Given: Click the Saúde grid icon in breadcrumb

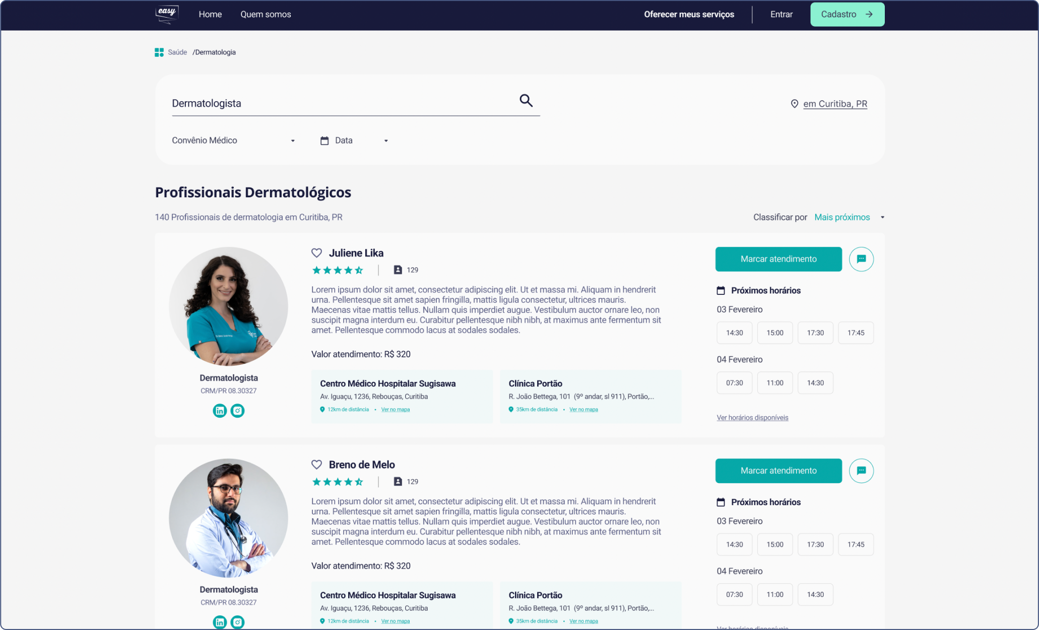Looking at the screenshot, I should (x=159, y=52).
